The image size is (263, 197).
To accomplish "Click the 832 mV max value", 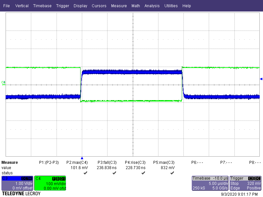I will point(168,168).
